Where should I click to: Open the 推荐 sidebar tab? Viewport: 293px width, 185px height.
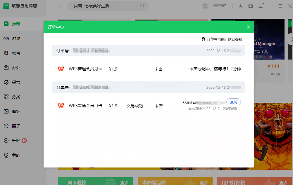[16, 24]
